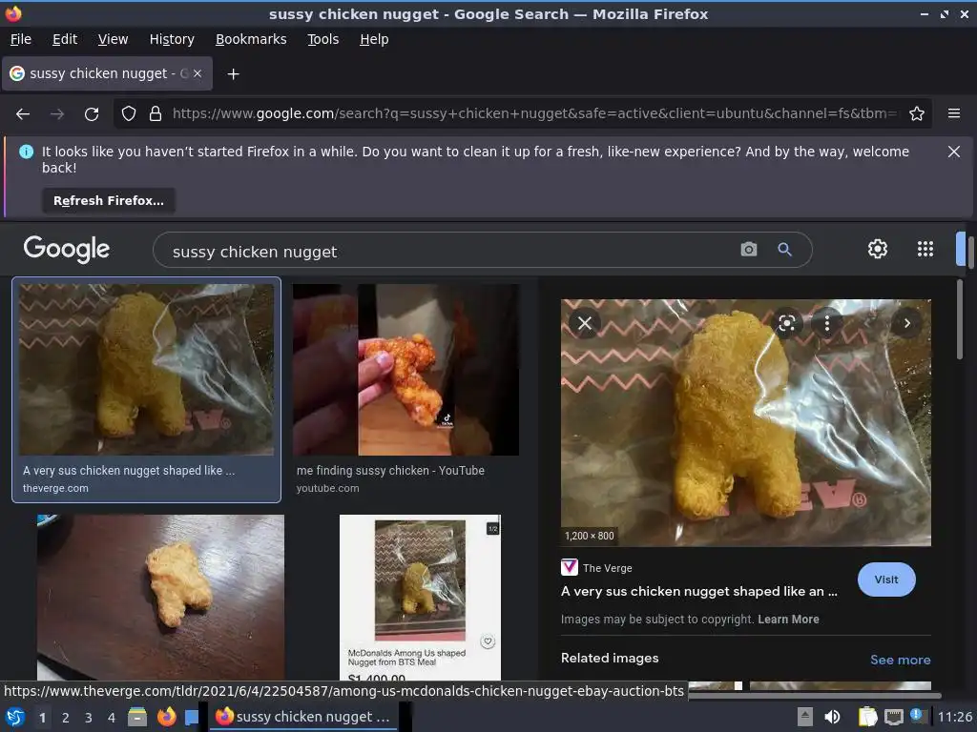
Task: Switch to workspace 2
Action: (x=66, y=718)
